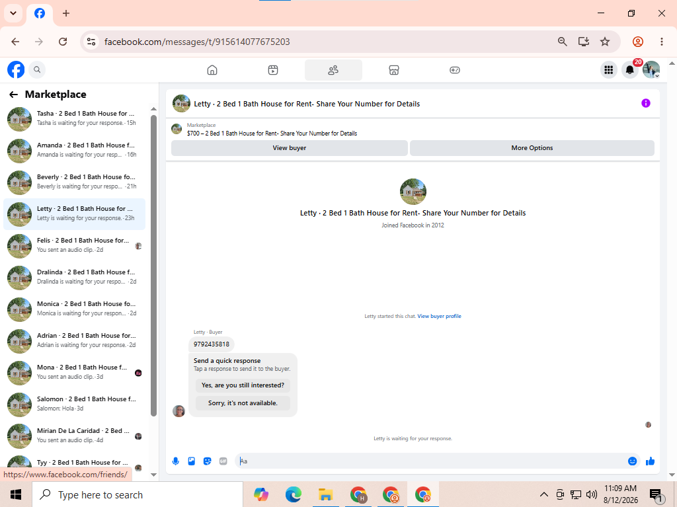
Task: Click the zoom magnifier in address bar
Action: point(562,42)
